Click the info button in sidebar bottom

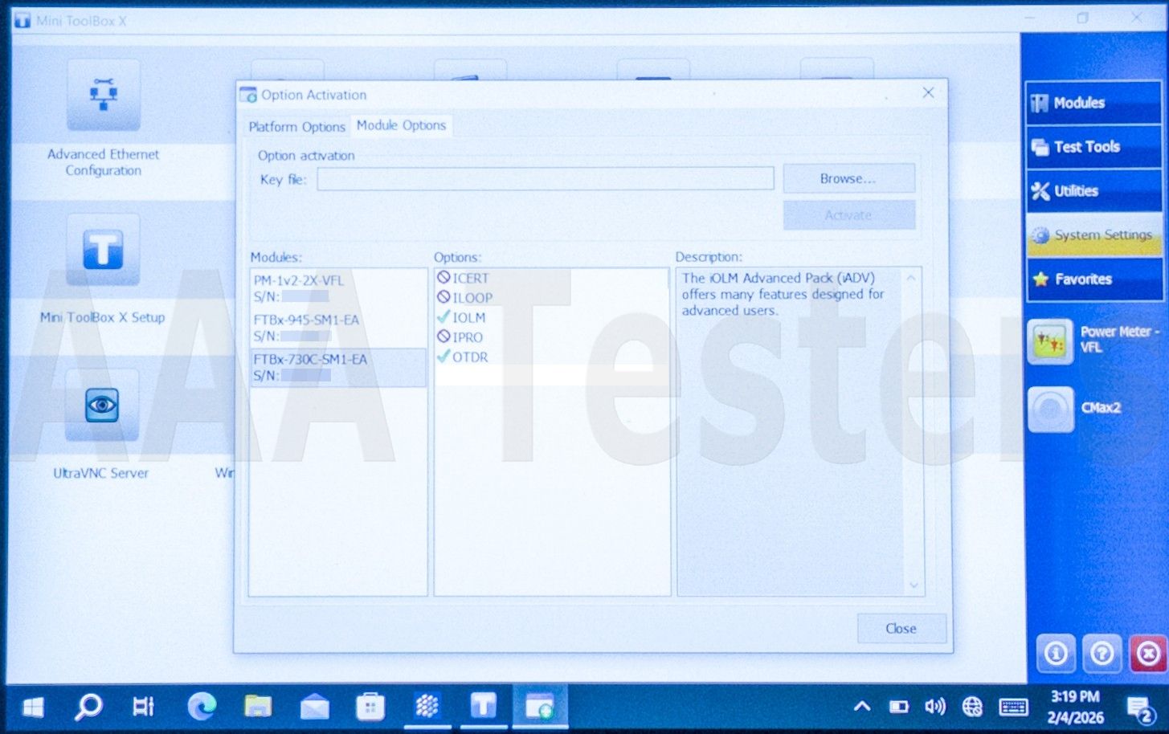pos(1056,654)
